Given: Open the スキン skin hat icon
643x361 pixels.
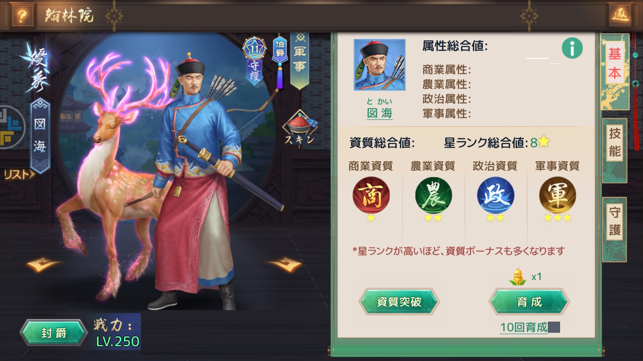Looking at the screenshot, I should coord(300,128).
